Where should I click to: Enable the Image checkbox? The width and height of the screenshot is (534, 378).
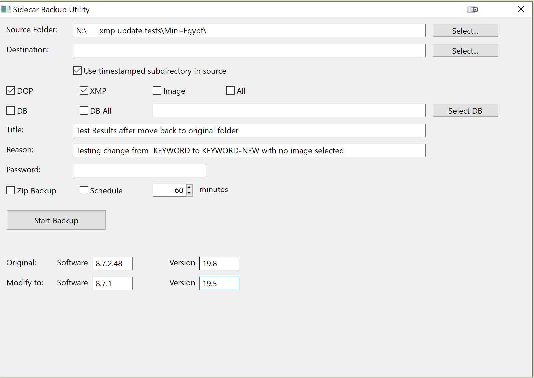157,91
